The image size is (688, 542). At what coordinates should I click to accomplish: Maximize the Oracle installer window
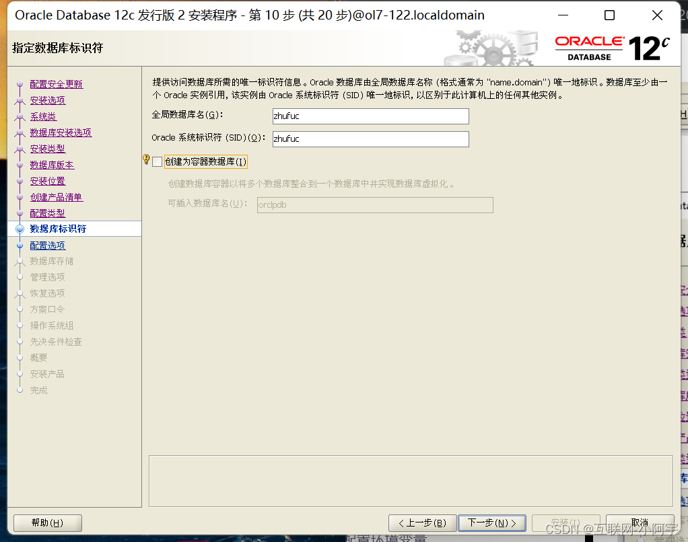(x=609, y=15)
